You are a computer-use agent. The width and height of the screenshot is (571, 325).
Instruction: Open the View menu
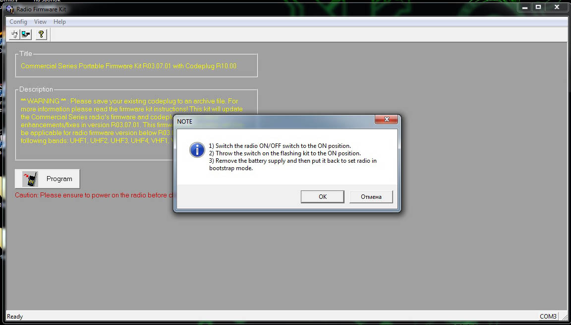coord(40,22)
